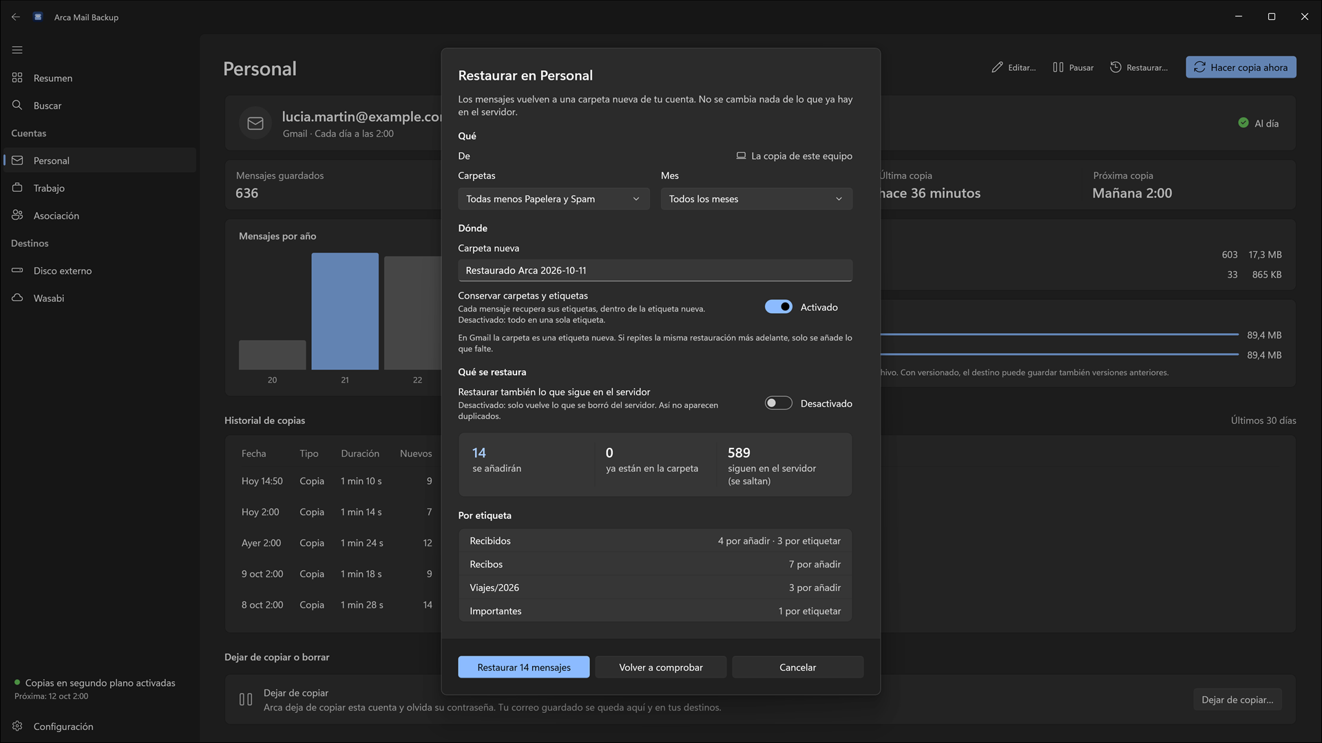Click the Trabajo briefcase icon
Screen dimensions: 1322x743
[x=17, y=188]
